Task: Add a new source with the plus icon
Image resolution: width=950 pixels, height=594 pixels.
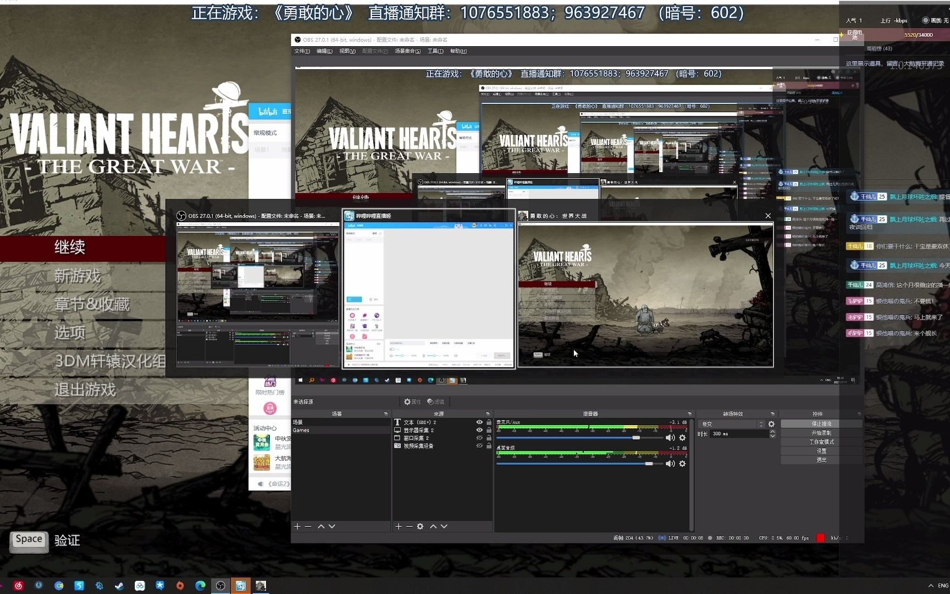Action: click(399, 526)
